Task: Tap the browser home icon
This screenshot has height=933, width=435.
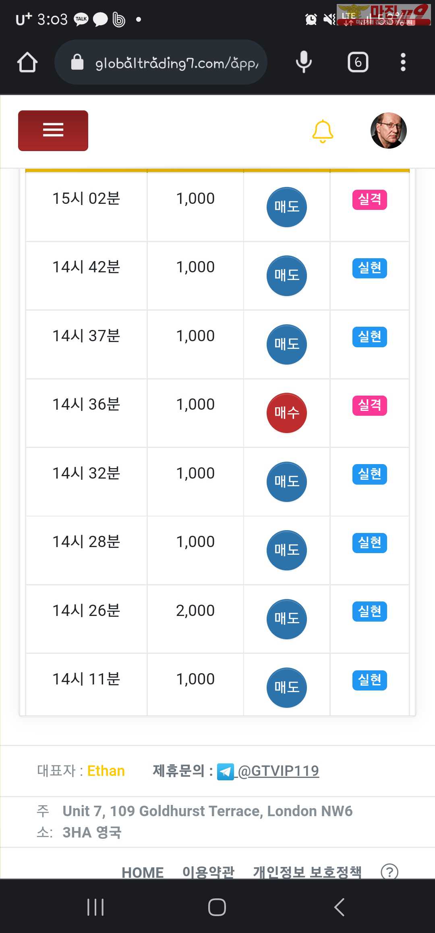Action: pyautogui.click(x=27, y=62)
